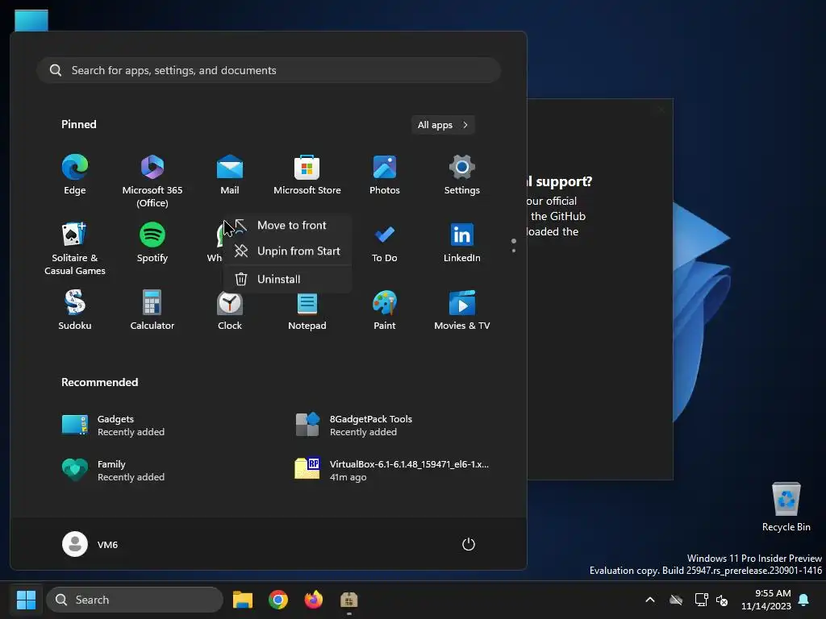Click the Windows Start button in taskbar
The height and width of the screenshot is (619, 826).
(26, 600)
